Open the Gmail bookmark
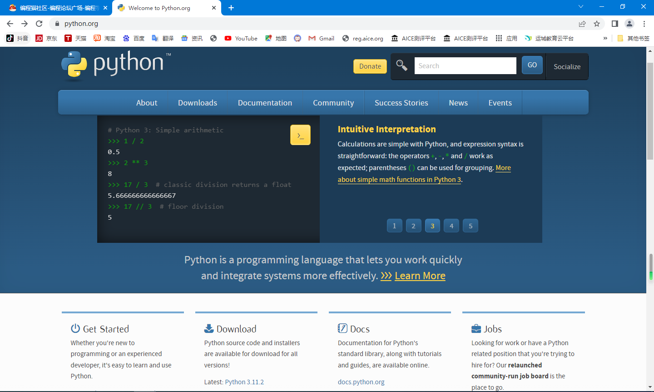The width and height of the screenshot is (654, 392). [321, 38]
